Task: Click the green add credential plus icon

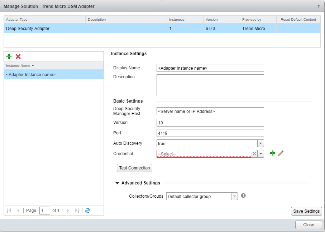Action: pyautogui.click(x=273, y=153)
